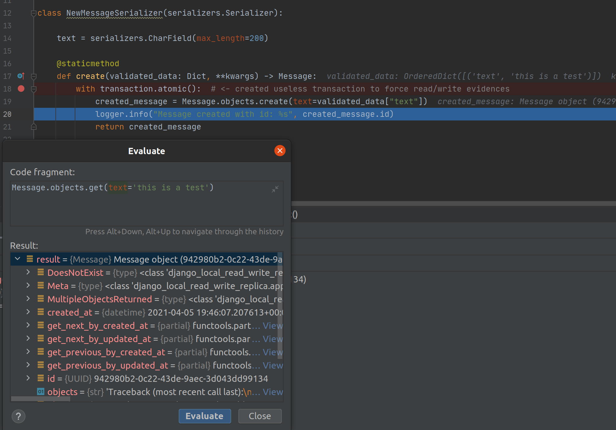This screenshot has height=430, width=616.
Task: Collapse the result tree root node
Action: (17, 259)
